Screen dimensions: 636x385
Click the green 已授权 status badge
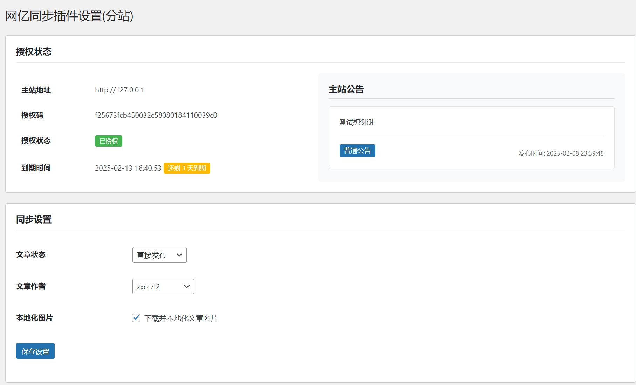coord(109,141)
